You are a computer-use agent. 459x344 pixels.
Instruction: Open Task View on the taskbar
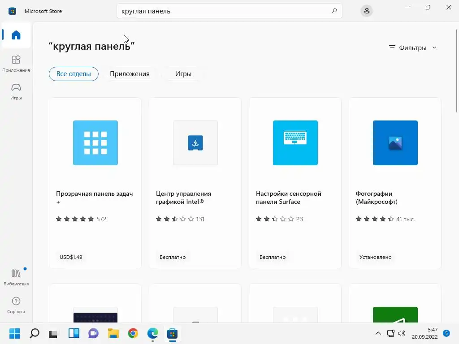(x=54, y=333)
